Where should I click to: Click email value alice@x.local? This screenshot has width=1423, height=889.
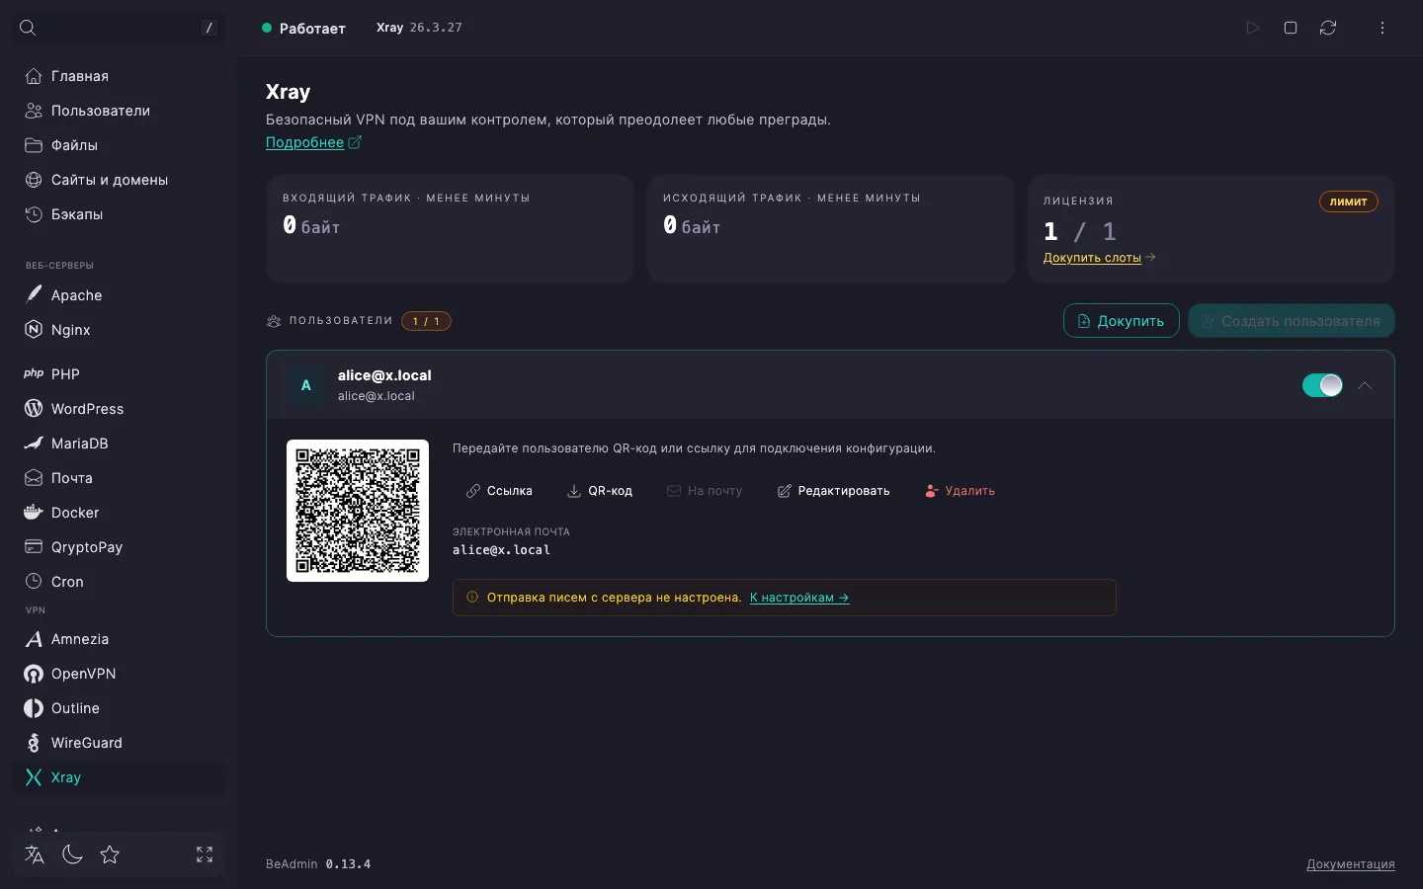click(x=501, y=550)
